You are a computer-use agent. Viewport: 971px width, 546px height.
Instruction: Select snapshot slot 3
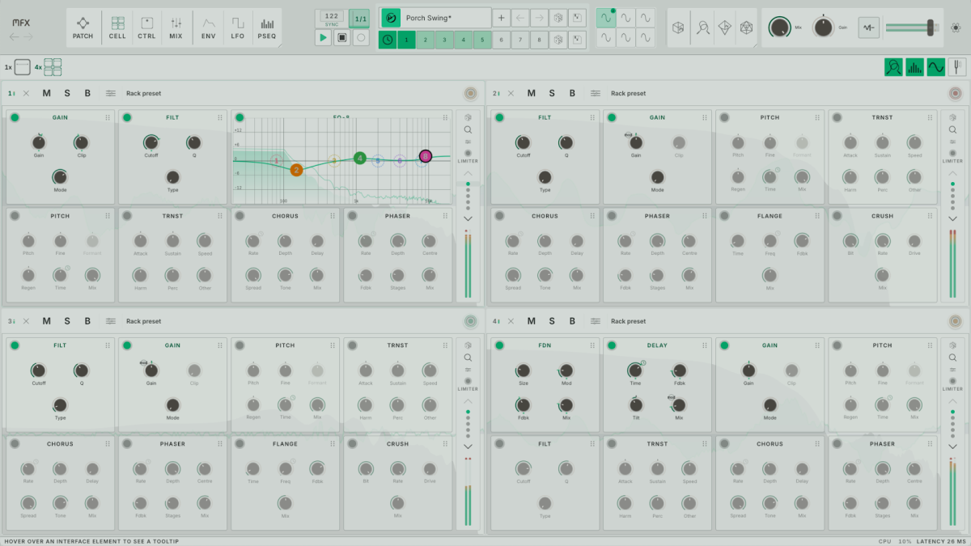coord(444,40)
